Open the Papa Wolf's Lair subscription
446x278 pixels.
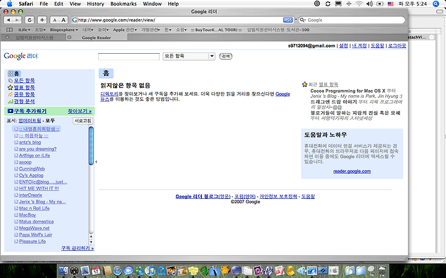click(35, 235)
